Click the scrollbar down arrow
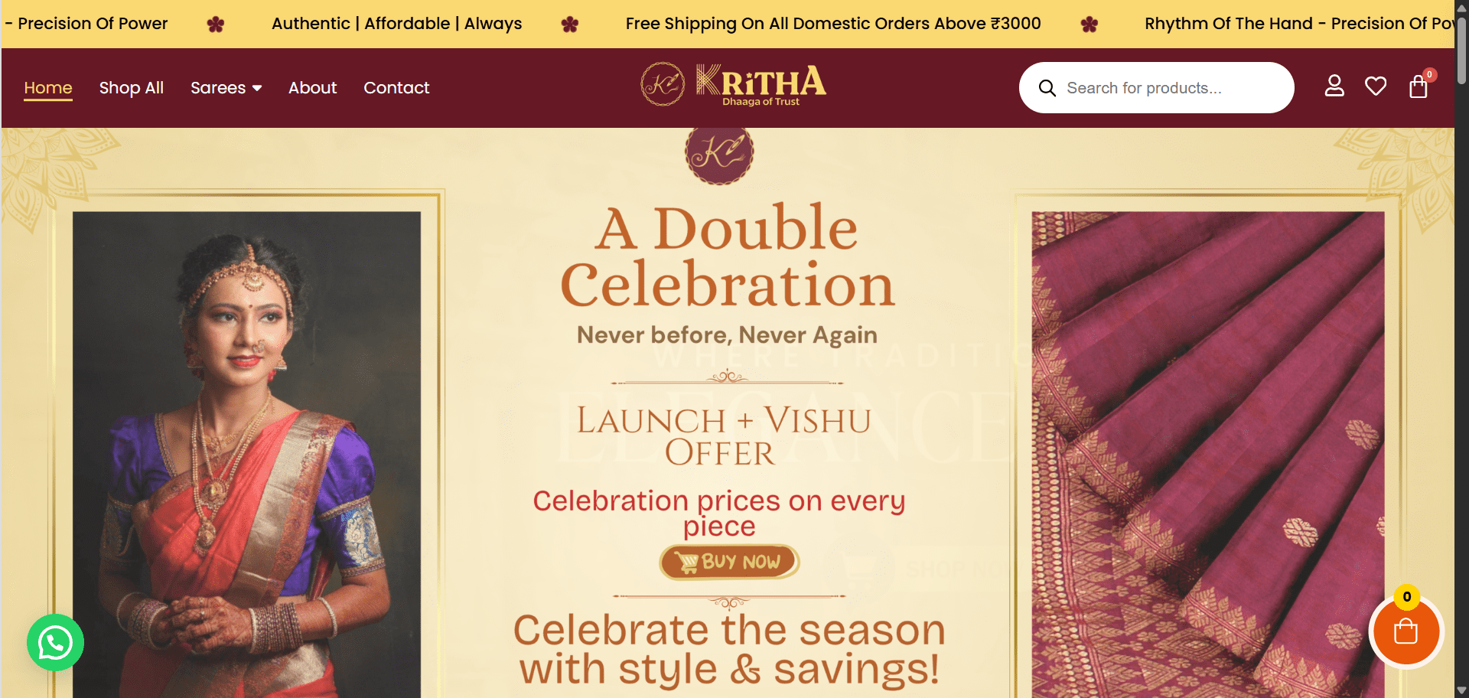The width and height of the screenshot is (1469, 698). tap(1461, 690)
